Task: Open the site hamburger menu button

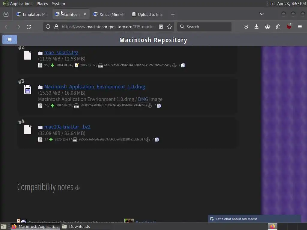Action: tap(10, 40)
